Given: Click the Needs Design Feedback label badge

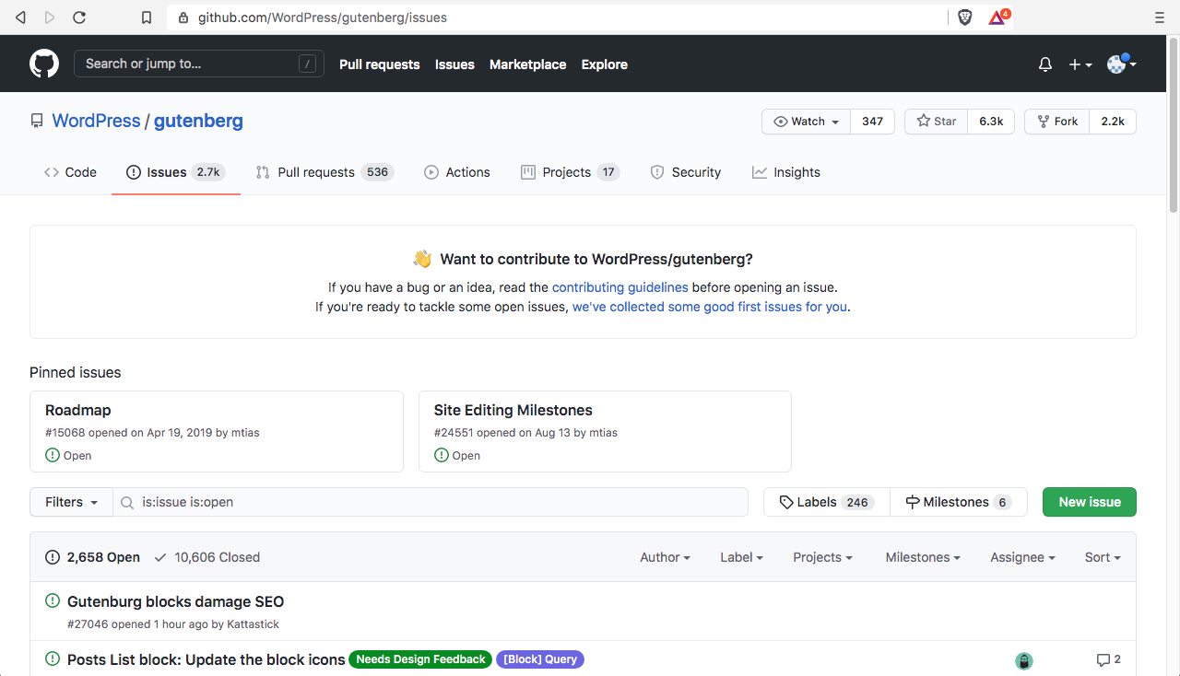Looking at the screenshot, I should pyautogui.click(x=420, y=659).
